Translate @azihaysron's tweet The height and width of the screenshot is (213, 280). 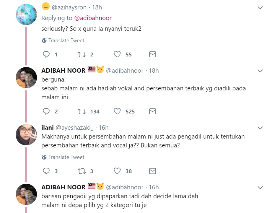[63, 40]
